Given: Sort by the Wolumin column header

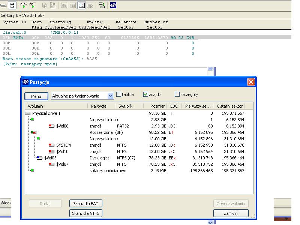Looking at the screenshot, I should point(56,106).
